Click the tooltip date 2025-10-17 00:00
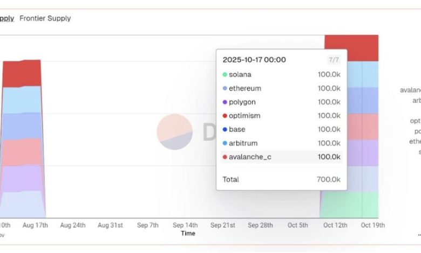Screen dimensions: 421x253 tap(254, 60)
